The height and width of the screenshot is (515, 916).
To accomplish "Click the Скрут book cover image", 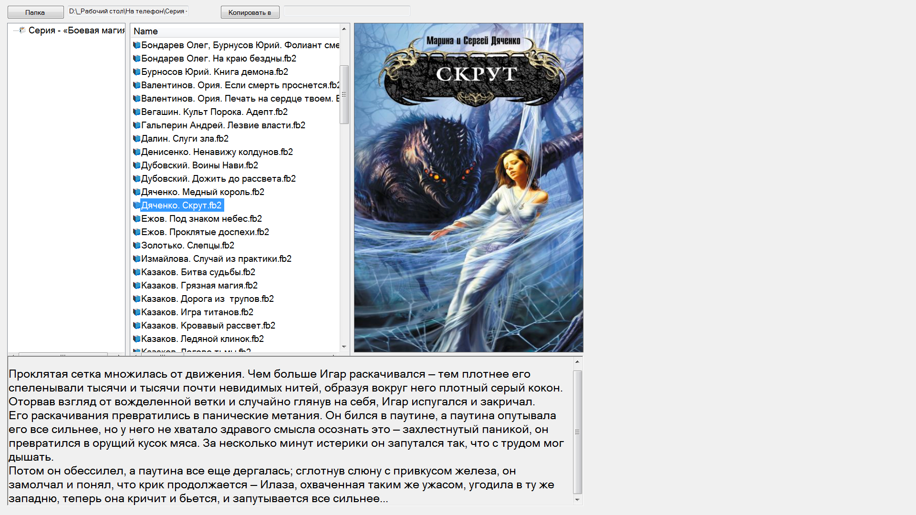I will click(468, 187).
